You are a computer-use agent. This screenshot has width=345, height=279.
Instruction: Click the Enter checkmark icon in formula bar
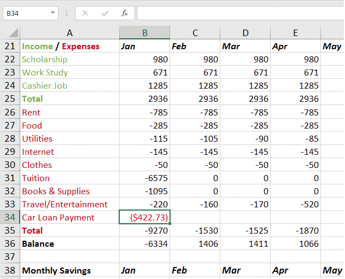(105, 14)
